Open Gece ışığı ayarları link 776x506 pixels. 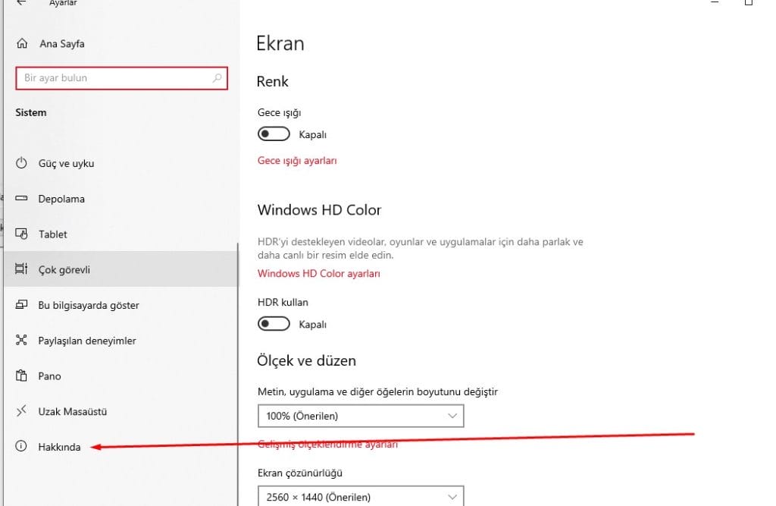(297, 161)
